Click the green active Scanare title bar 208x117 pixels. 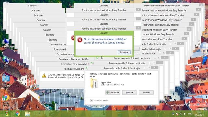(104, 33)
